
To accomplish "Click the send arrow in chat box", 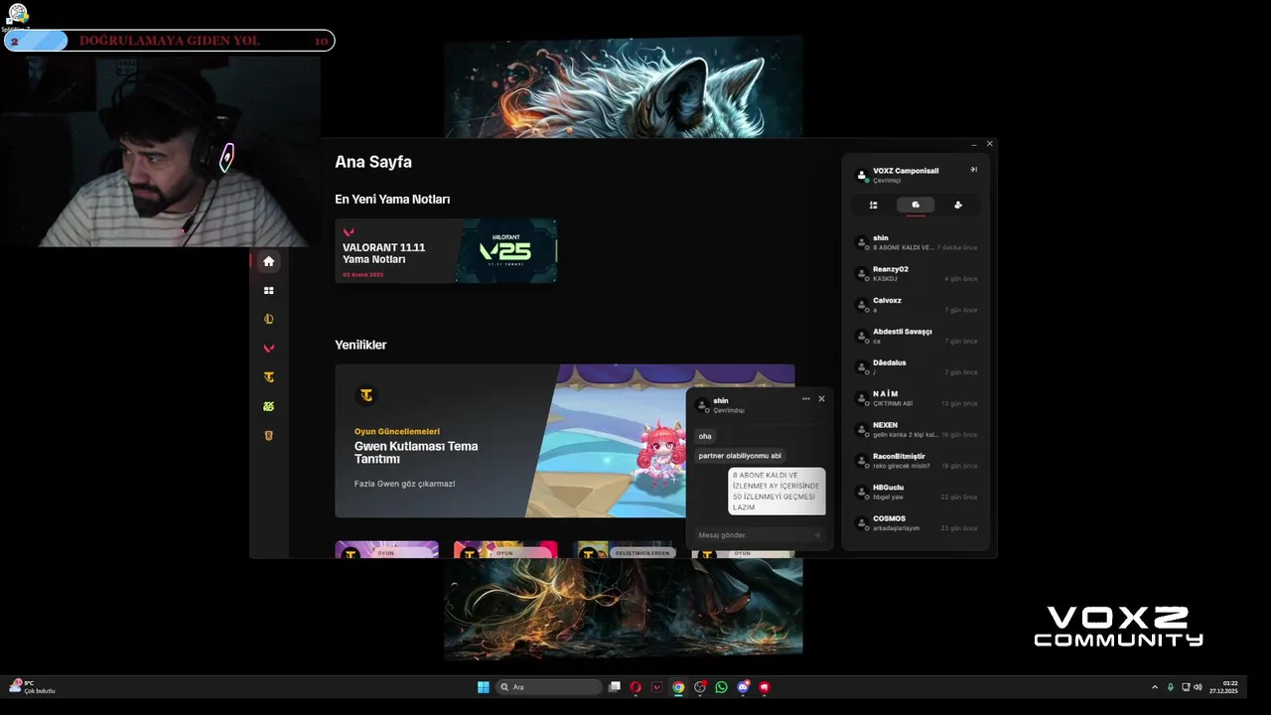I will [x=817, y=535].
